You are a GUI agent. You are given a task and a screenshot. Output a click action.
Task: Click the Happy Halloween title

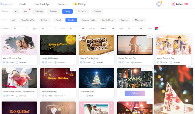tap(49, 58)
